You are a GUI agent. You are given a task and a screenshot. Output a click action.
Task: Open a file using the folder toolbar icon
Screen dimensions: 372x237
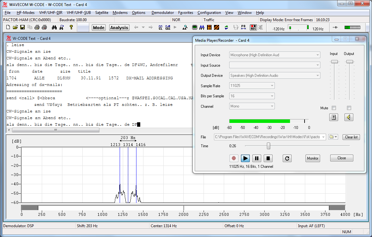point(15,27)
